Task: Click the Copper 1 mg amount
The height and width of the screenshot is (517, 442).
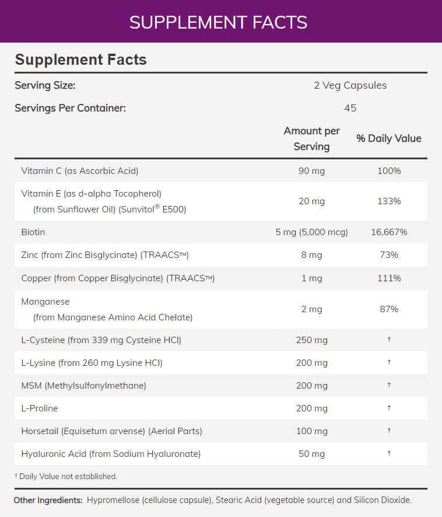Action: click(311, 278)
